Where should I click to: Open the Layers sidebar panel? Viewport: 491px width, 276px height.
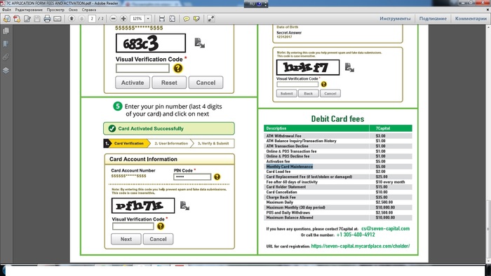[6, 70]
